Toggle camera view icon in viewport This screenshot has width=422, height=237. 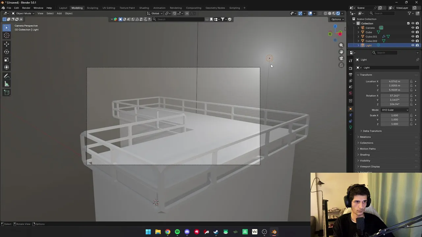[x=341, y=58]
